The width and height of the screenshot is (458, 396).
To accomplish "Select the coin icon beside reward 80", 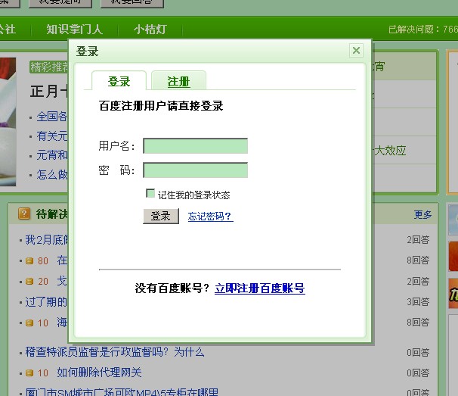I will 29,260.
